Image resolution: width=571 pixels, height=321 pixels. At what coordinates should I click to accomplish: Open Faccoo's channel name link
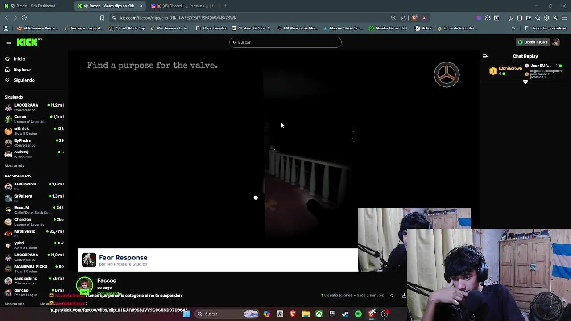coord(107,280)
